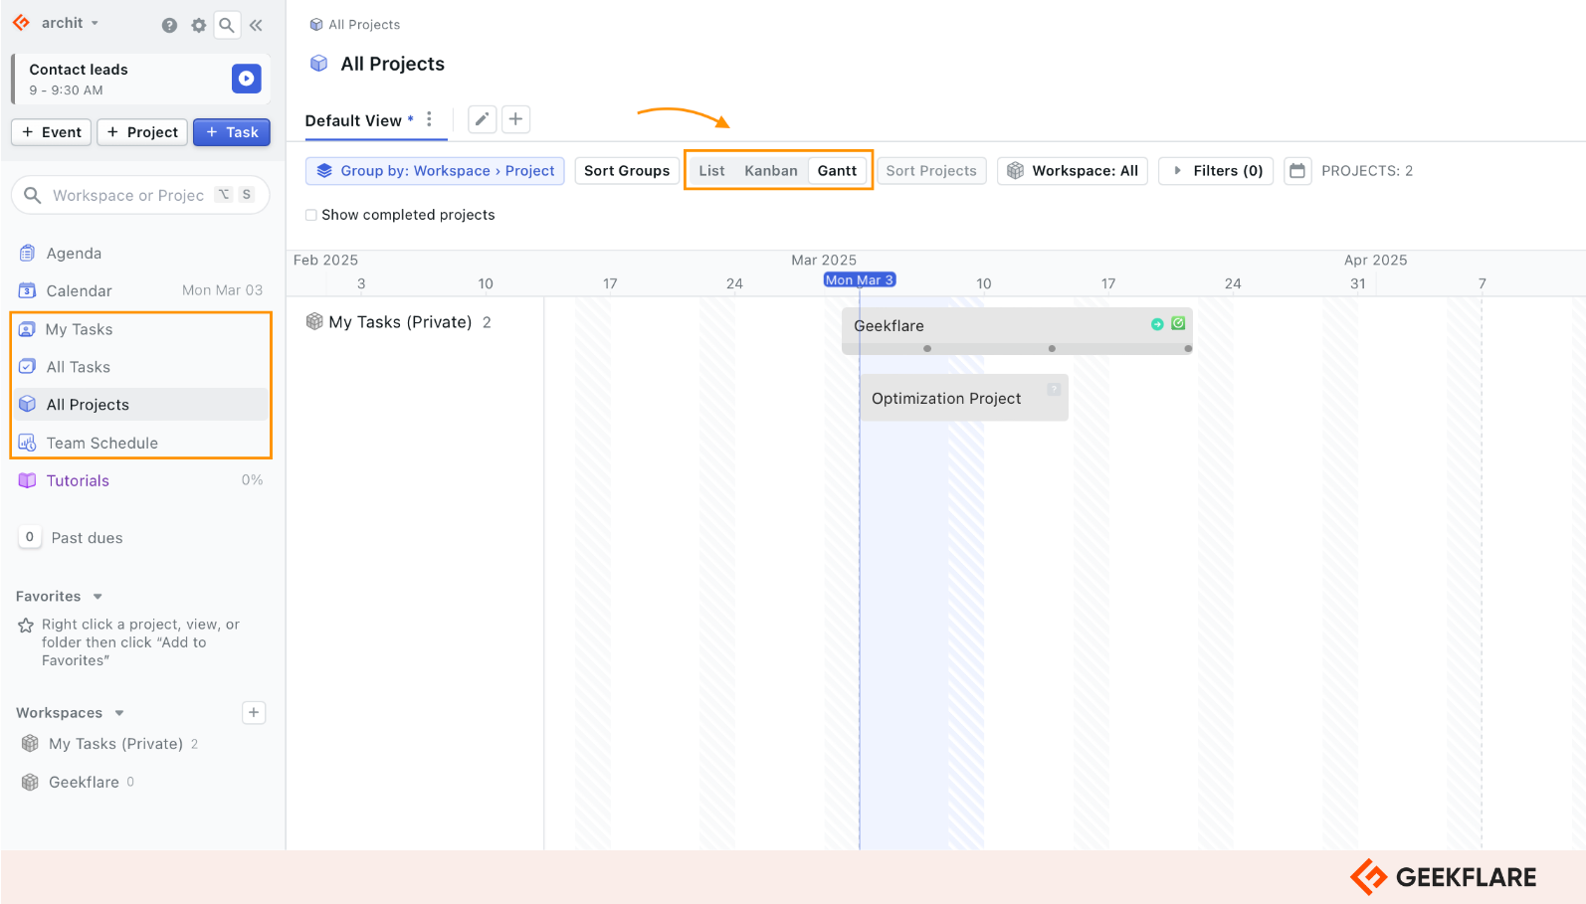Add a new view with plus icon
The height and width of the screenshot is (904, 1586).
(515, 119)
